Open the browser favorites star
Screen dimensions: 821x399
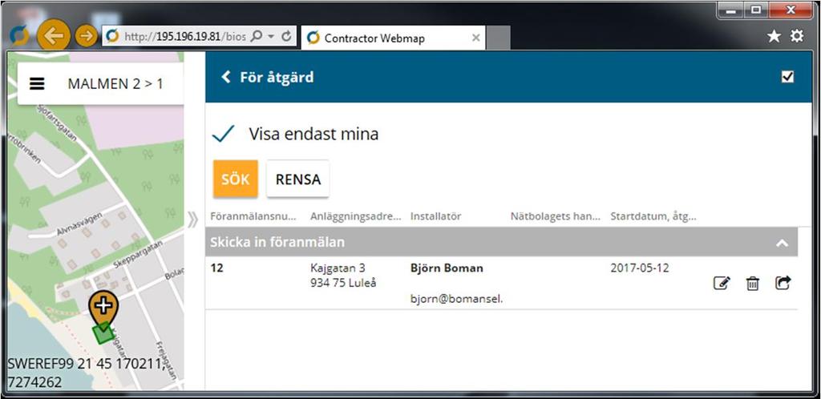coord(774,35)
